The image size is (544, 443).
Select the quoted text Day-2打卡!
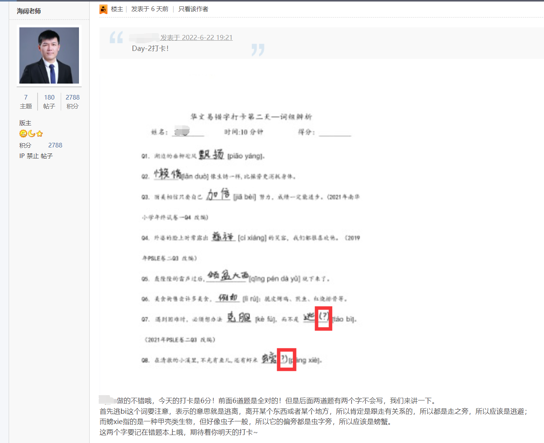(x=150, y=48)
